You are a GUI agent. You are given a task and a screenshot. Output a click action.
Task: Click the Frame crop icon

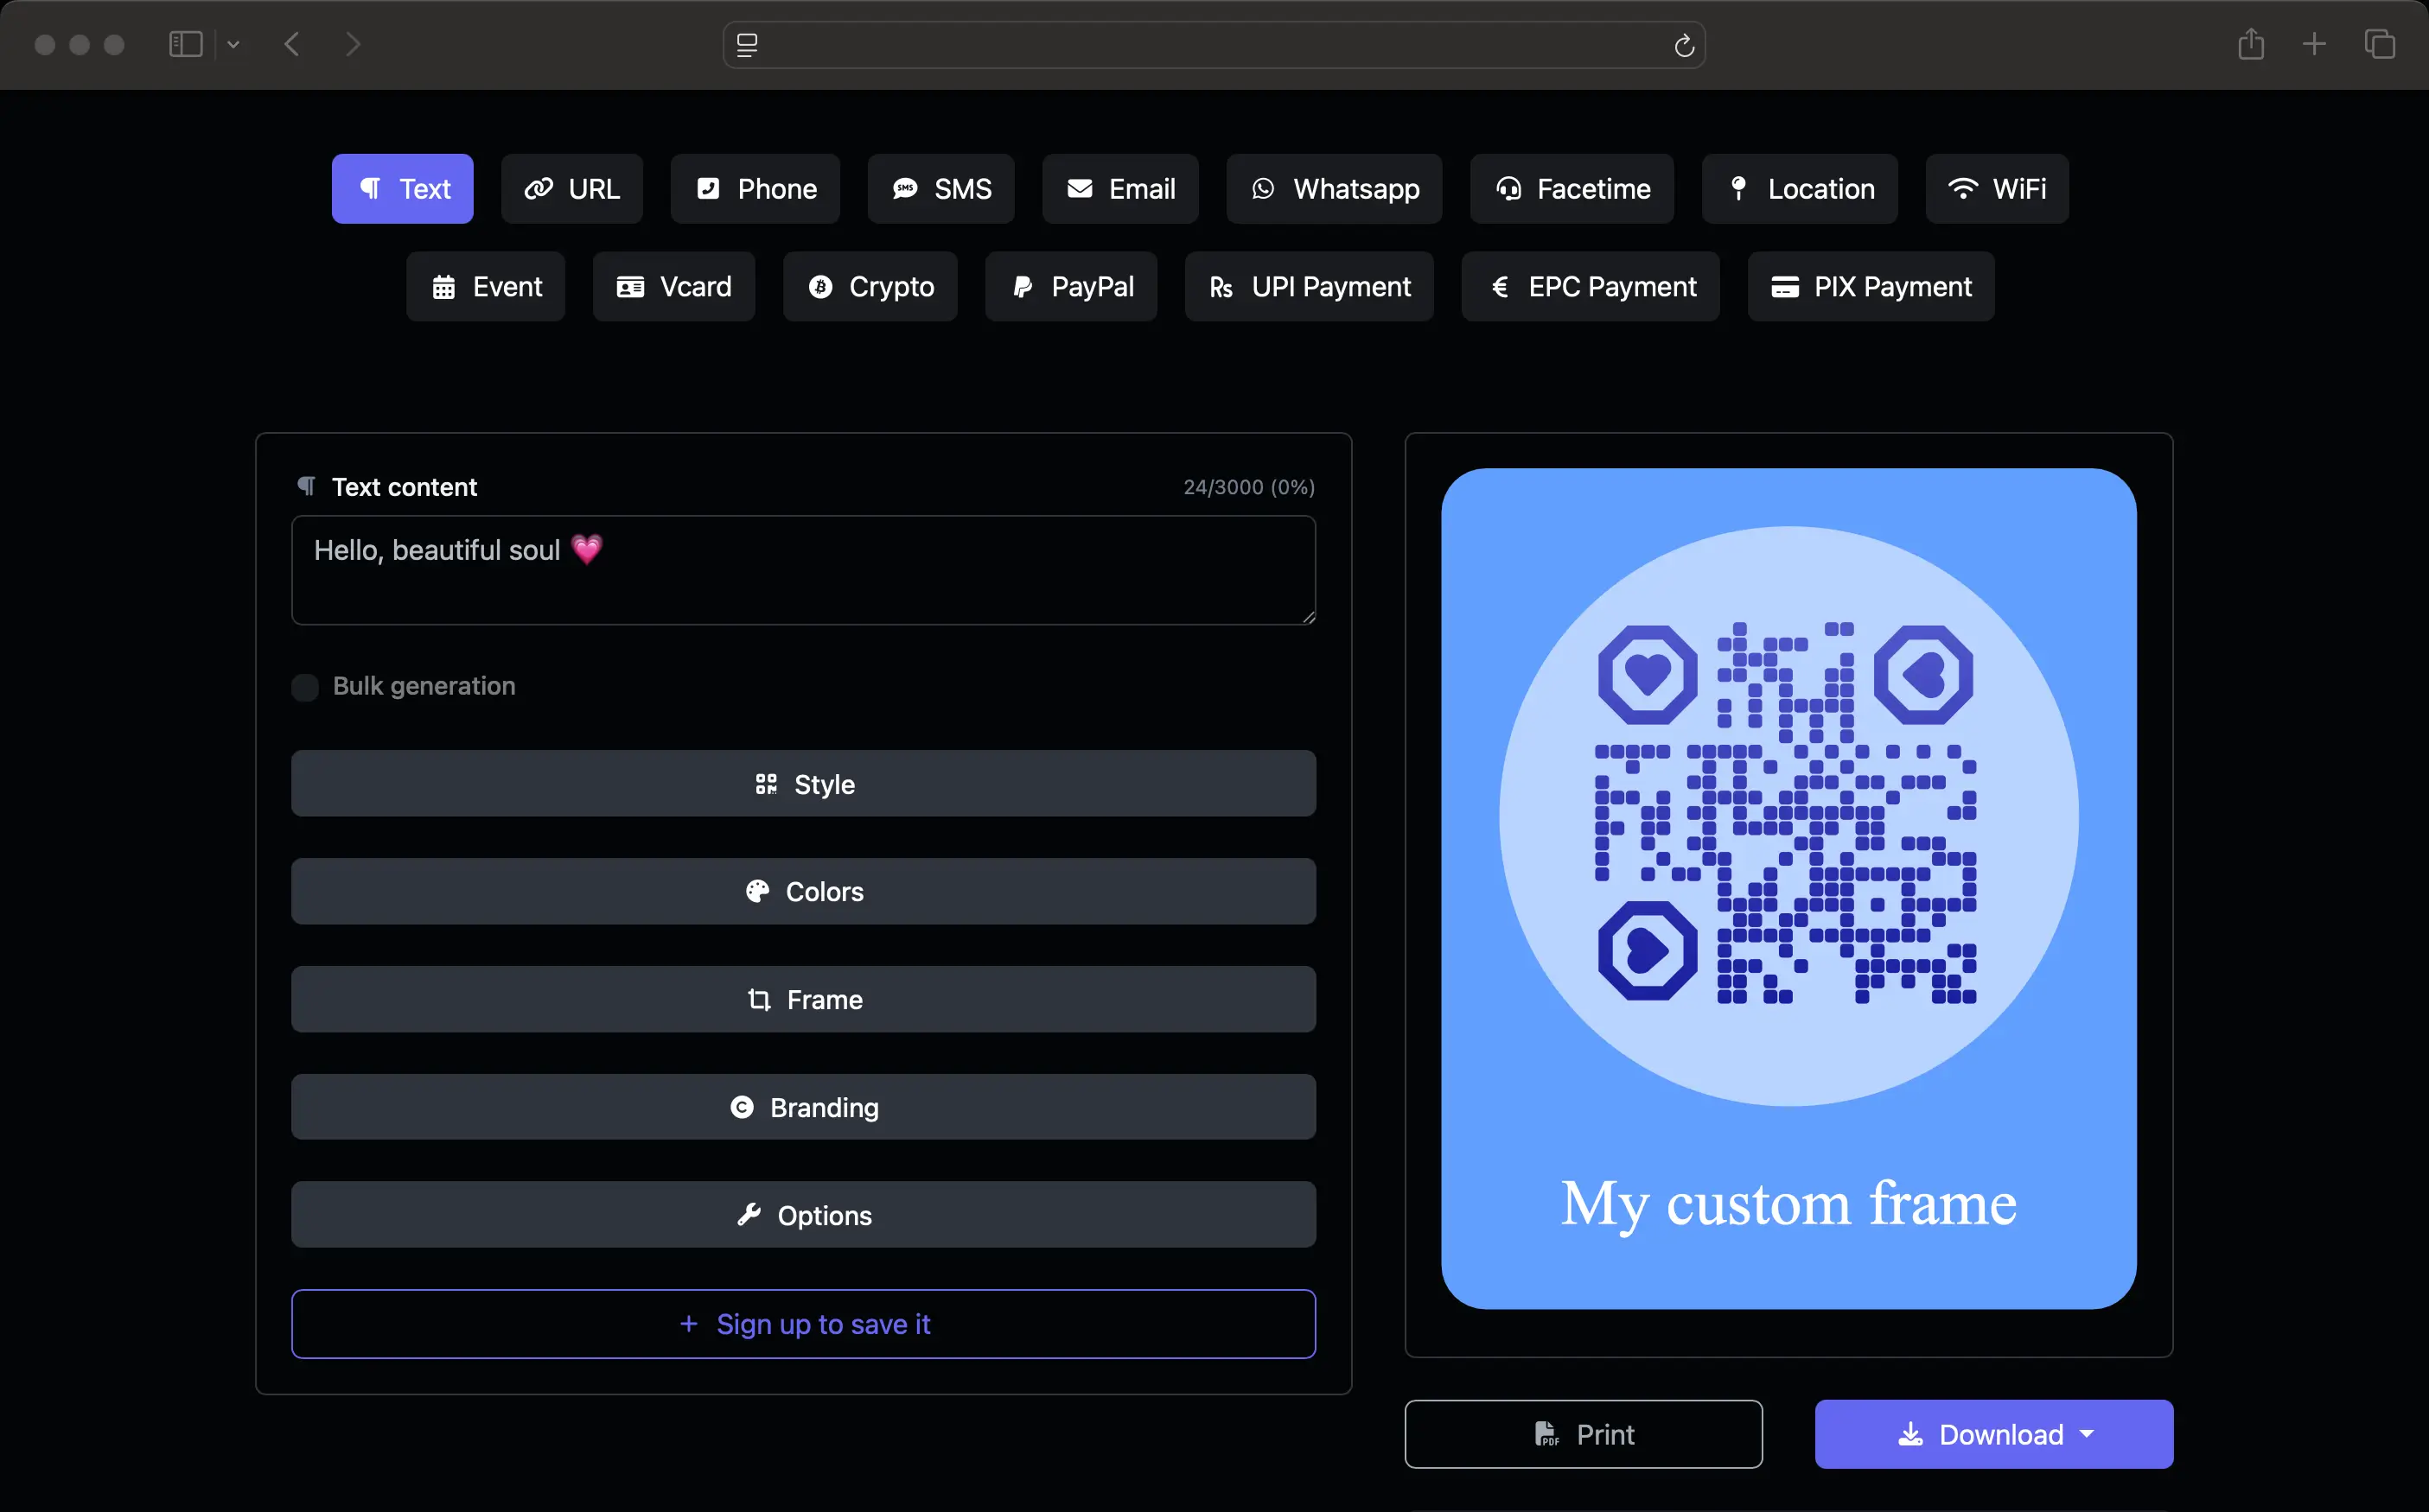tap(759, 999)
